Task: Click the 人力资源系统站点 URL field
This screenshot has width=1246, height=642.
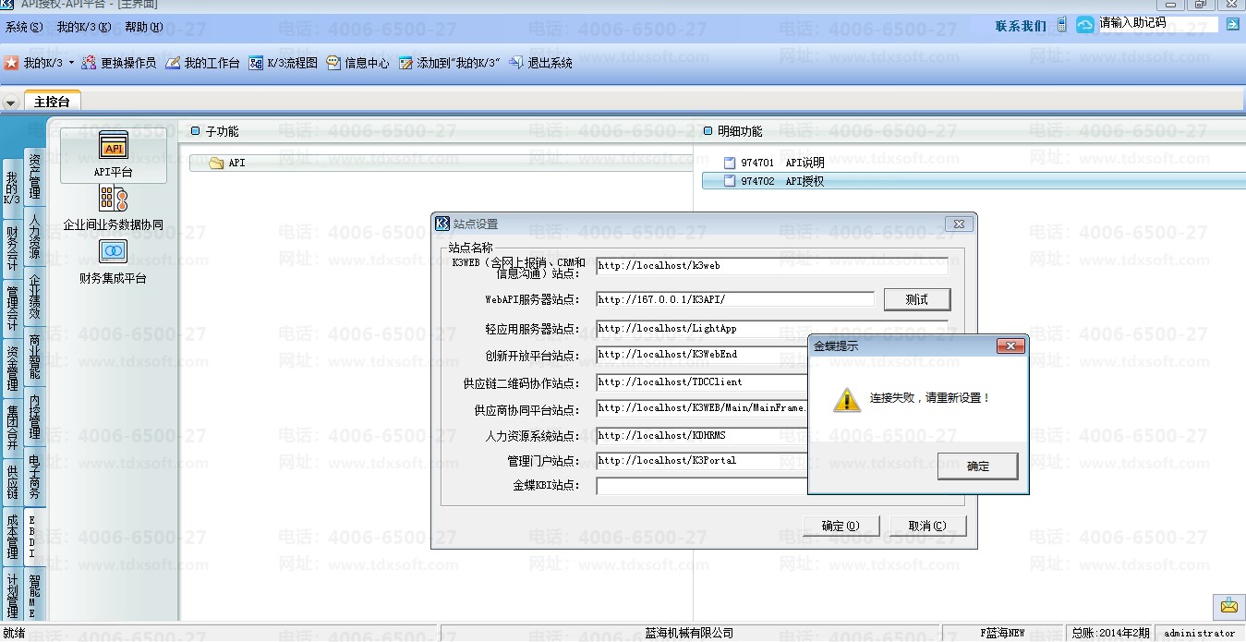Action: pos(702,435)
